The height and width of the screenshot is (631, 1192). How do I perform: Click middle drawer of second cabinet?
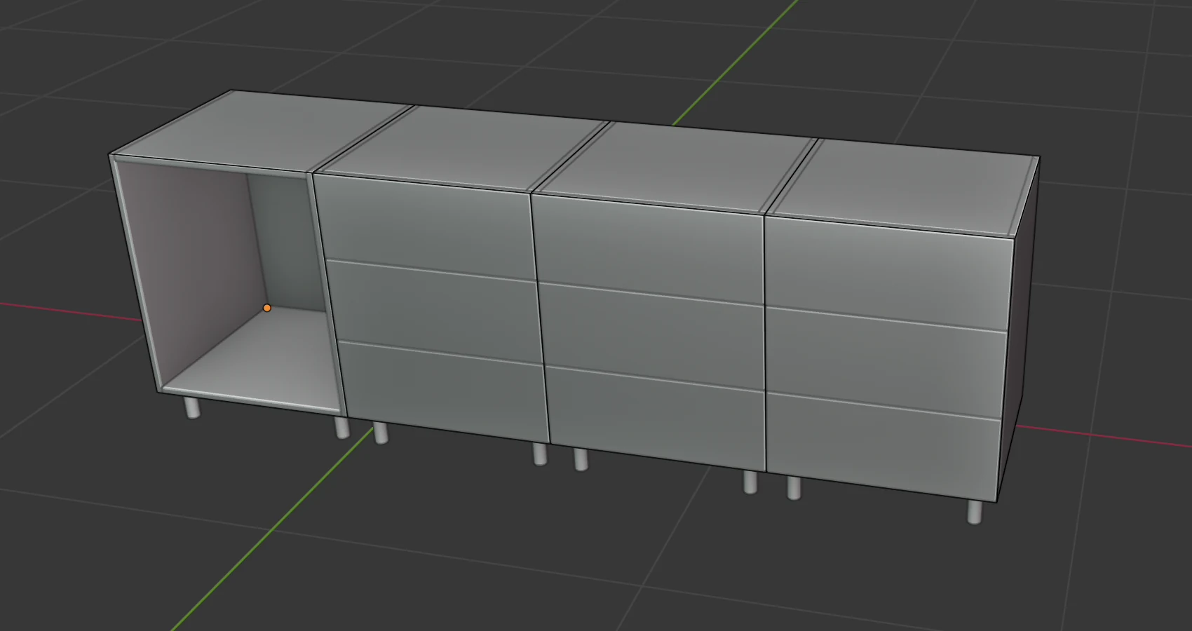coord(435,312)
